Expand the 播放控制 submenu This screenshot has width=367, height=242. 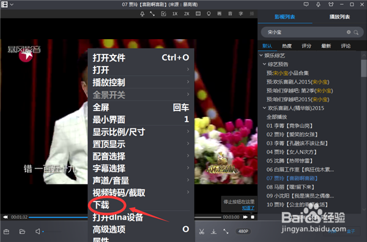[141, 82]
